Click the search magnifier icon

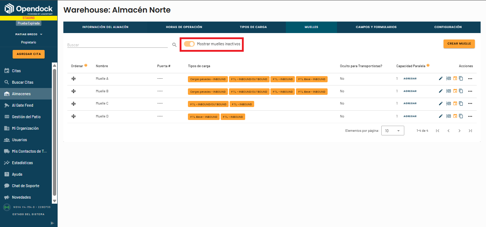tap(174, 45)
